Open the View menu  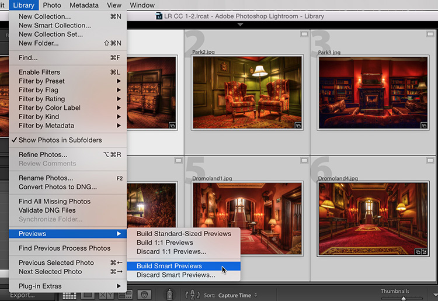tap(114, 5)
